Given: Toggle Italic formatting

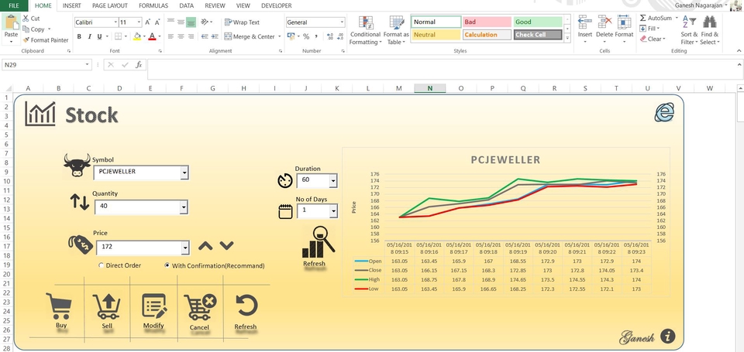Looking at the screenshot, I should pos(89,36).
